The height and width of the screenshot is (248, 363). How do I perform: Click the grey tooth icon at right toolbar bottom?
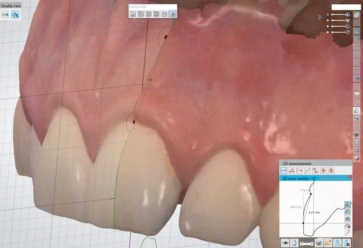click(x=357, y=158)
